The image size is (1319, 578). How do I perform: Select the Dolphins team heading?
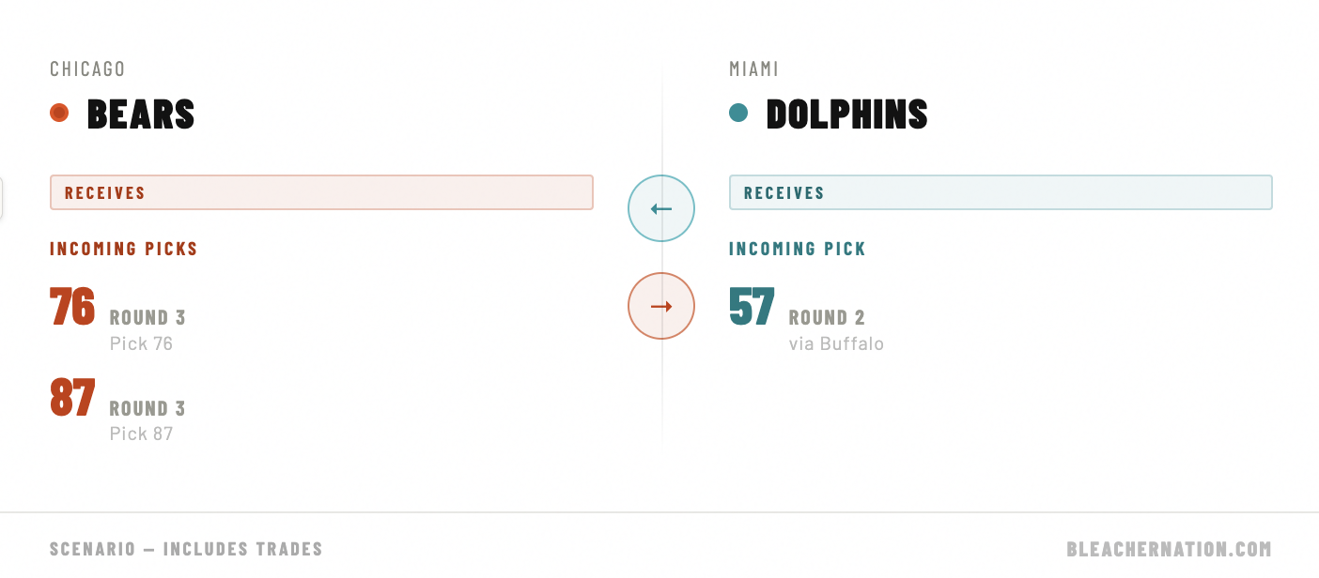point(846,114)
